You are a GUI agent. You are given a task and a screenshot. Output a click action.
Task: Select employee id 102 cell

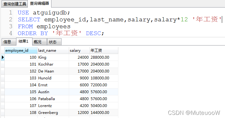tap(21, 71)
